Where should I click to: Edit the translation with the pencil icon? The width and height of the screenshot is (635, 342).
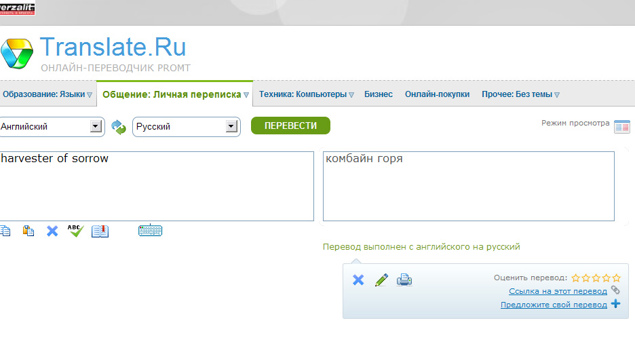[x=381, y=280]
